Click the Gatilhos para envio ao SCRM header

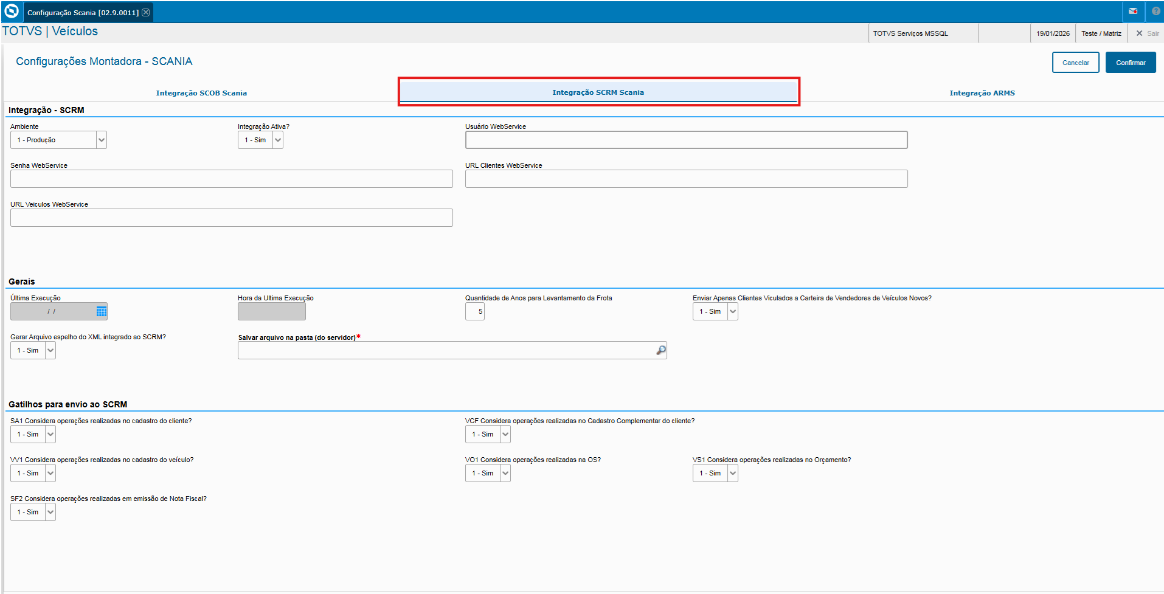point(68,404)
